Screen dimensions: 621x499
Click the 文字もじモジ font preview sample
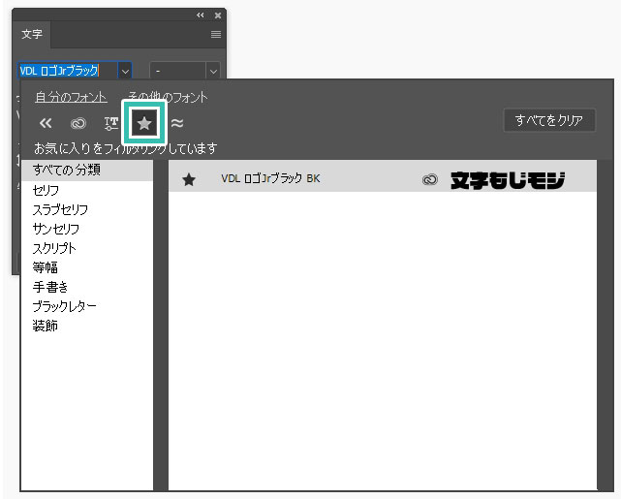pyautogui.click(x=508, y=179)
